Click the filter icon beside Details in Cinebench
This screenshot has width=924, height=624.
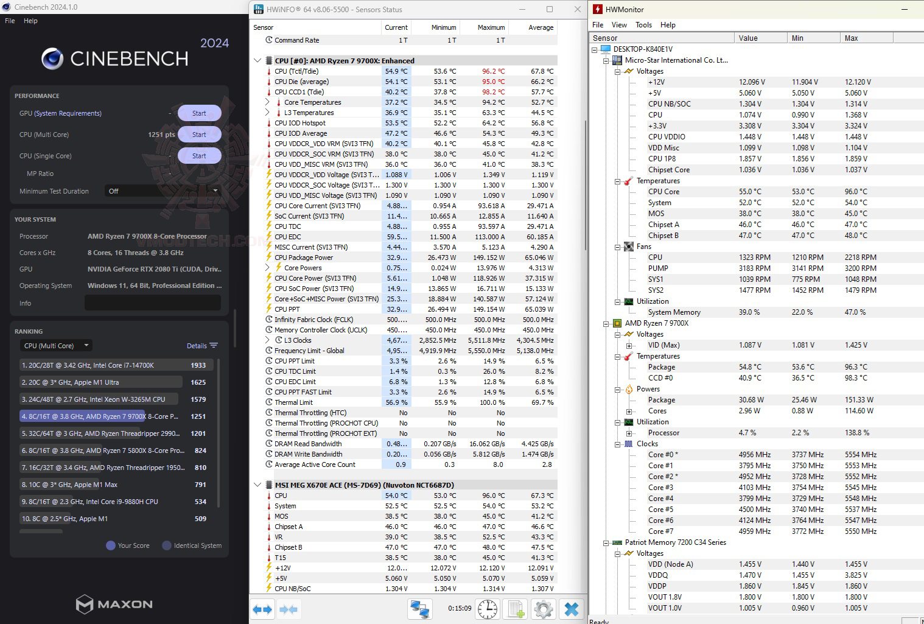[214, 346]
